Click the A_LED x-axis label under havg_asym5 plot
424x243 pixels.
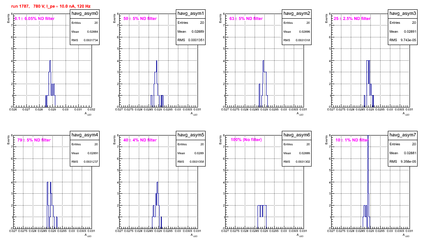(194, 235)
